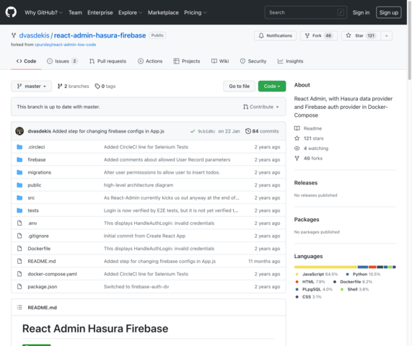Select the .env file icon
The image size is (412, 346).
click(19, 223)
